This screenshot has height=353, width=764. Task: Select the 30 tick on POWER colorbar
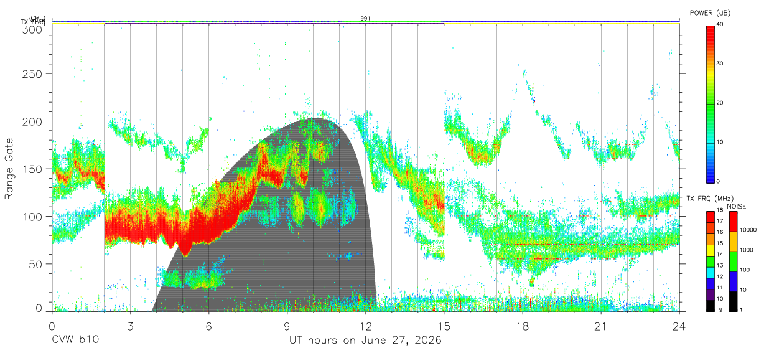(x=720, y=64)
